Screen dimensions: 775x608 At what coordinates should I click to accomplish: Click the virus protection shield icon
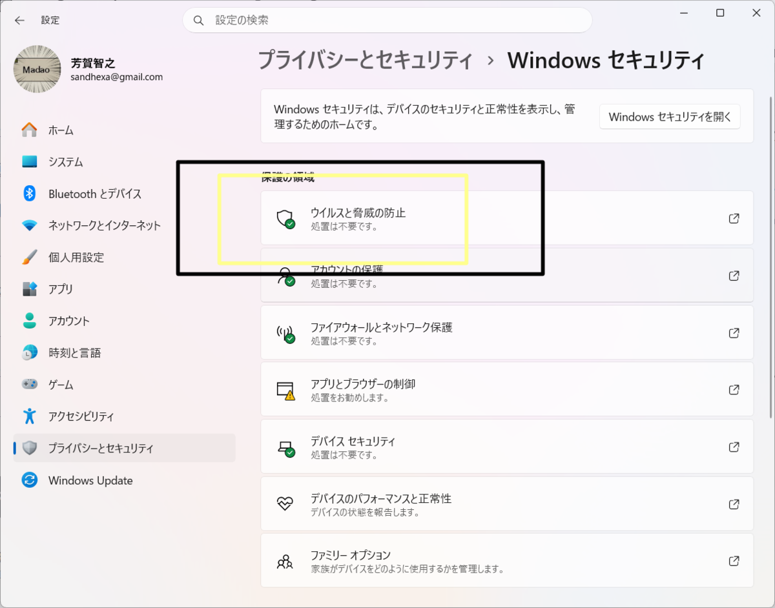285,219
